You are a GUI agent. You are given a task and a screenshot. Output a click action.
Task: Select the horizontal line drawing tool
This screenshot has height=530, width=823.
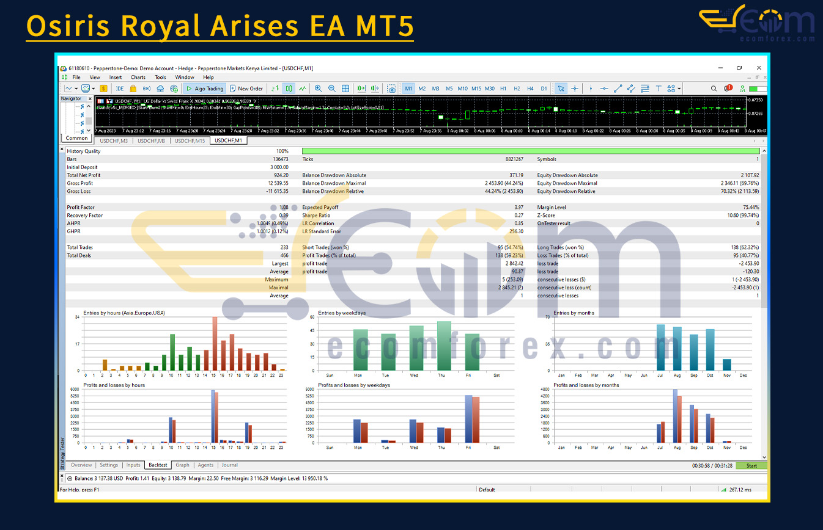pyautogui.click(x=604, y=89)
